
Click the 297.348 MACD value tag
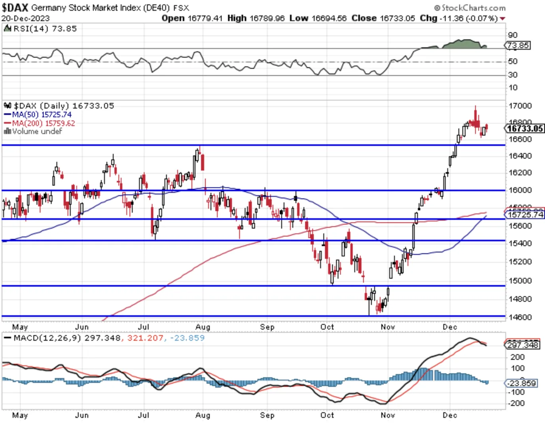pyautogui.click(x=522, y=345)
